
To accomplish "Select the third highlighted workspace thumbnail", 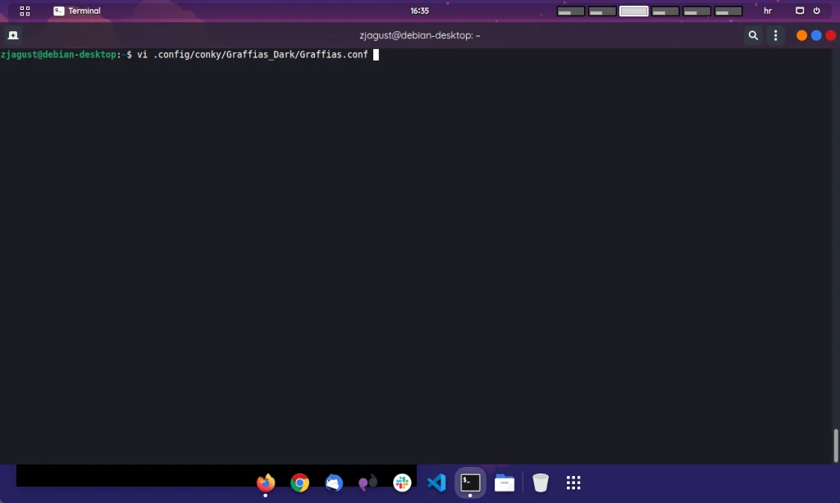I will [x=633, y=11].
